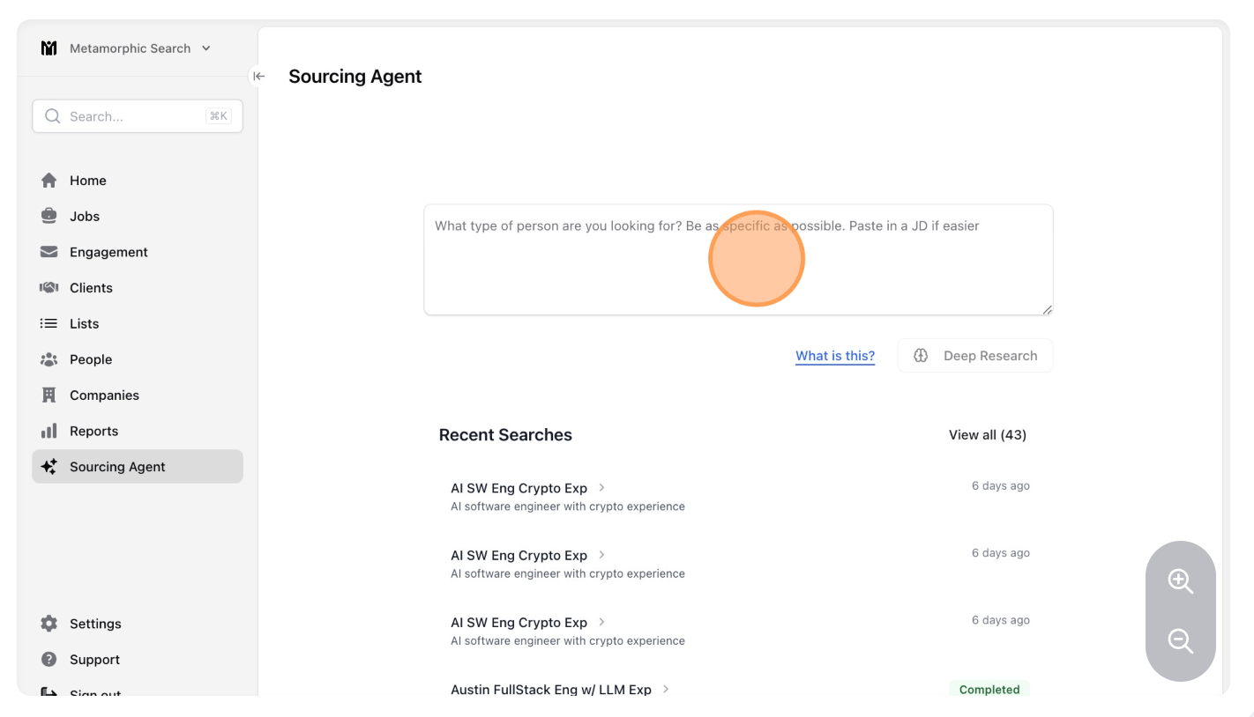Click the Engagement envelope icon
1254x717 pixels.
tap(49, 252)
